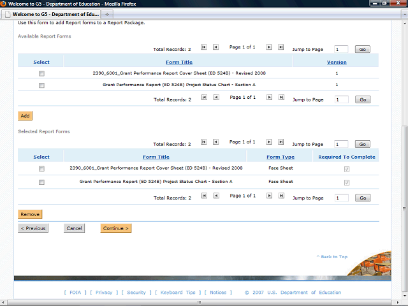Go to previous page in top Selected Forms pager

(x=215, y=142)
